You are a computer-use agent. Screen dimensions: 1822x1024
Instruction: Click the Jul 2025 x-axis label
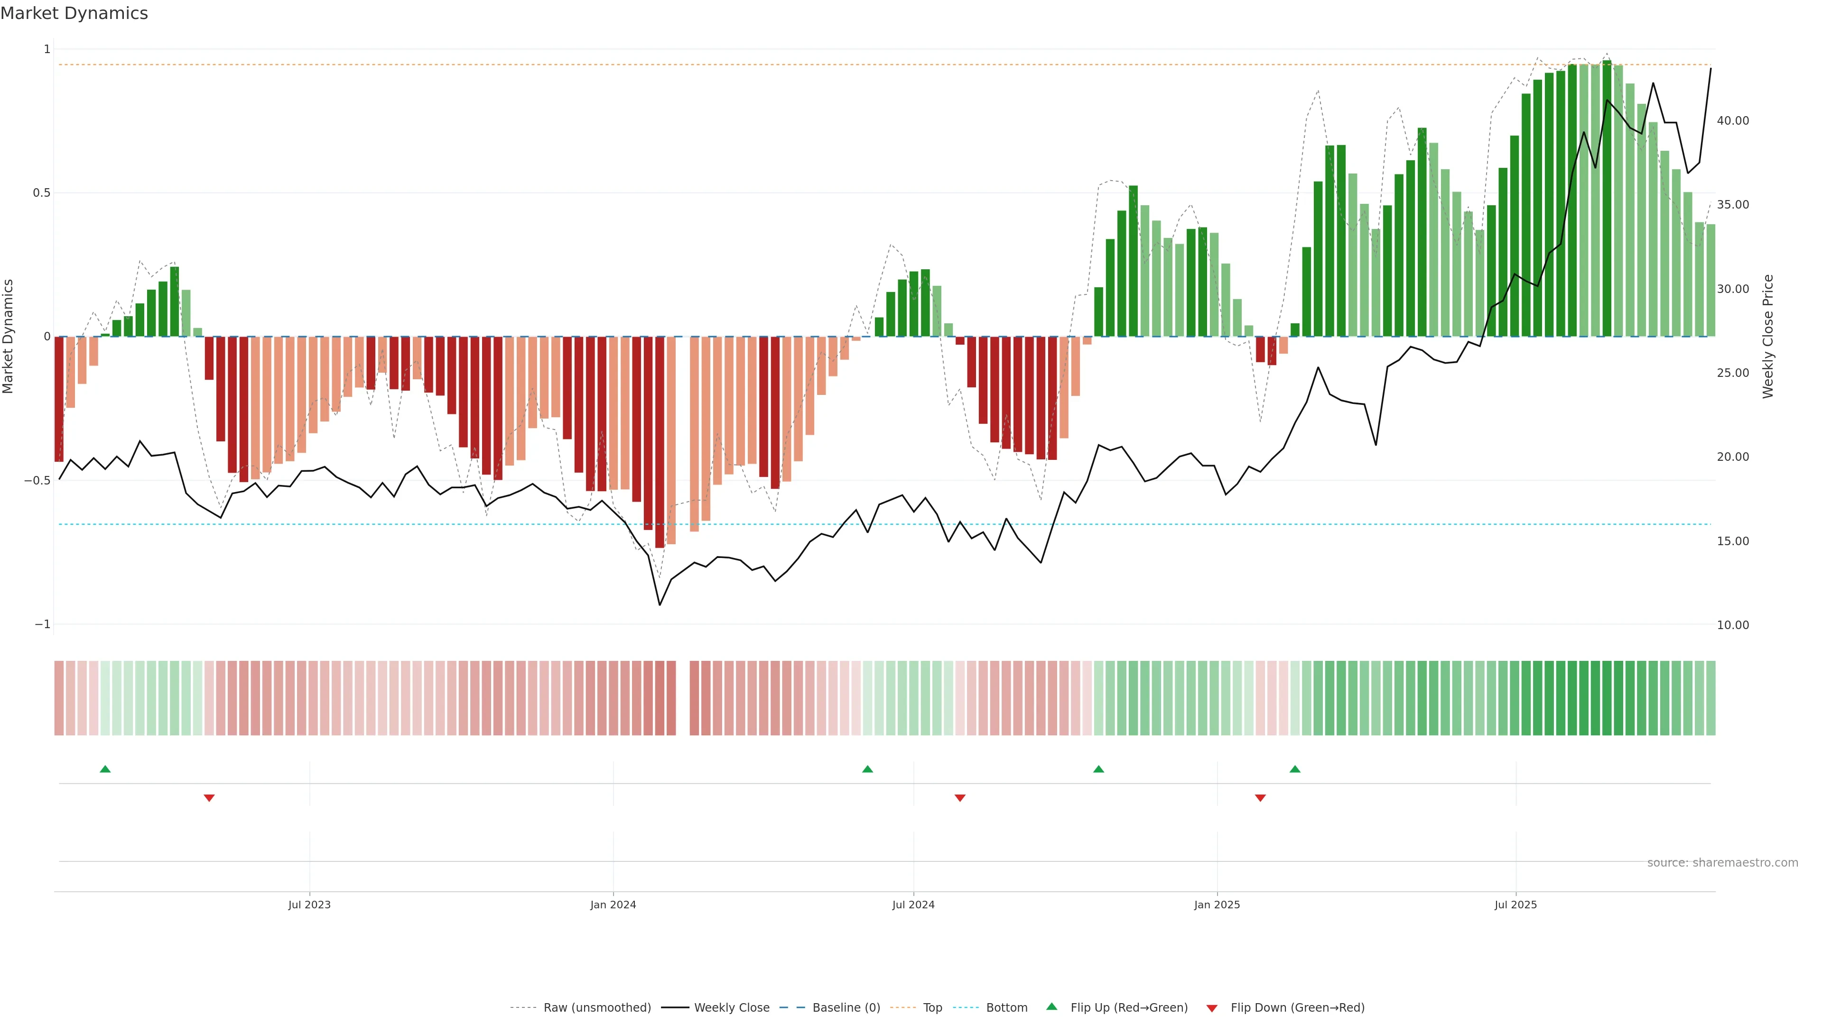tap(1516, 905)
